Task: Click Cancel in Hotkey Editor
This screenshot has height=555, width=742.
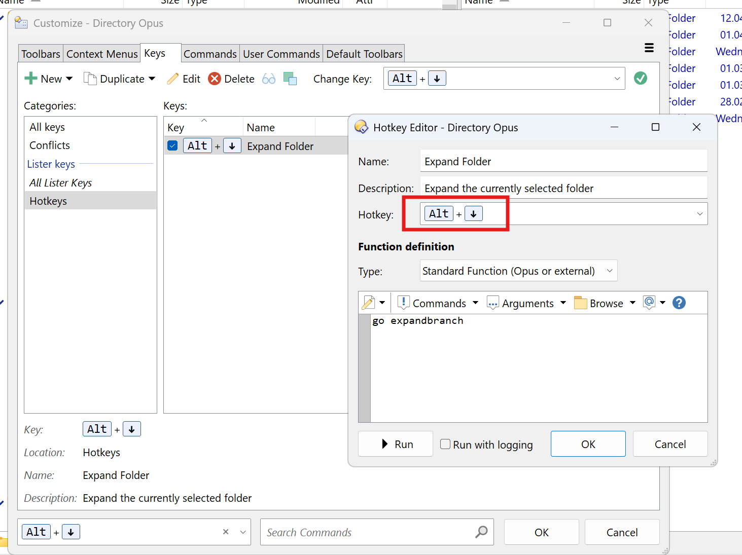Action: pyautogui.click(x=670, y=444)
